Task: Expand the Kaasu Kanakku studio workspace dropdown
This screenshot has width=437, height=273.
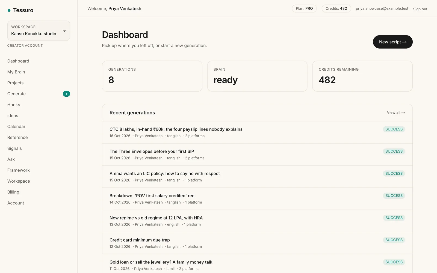Action: [x=39, y=31]
